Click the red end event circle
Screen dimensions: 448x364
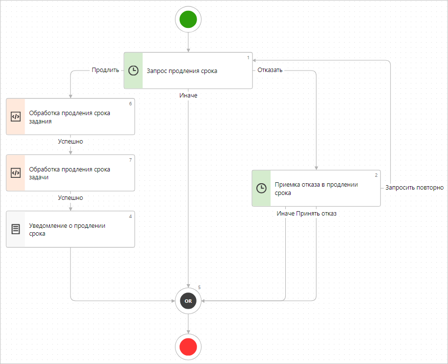[x=188, y=347]
